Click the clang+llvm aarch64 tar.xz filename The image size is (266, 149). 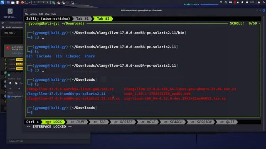coord(70,89)
